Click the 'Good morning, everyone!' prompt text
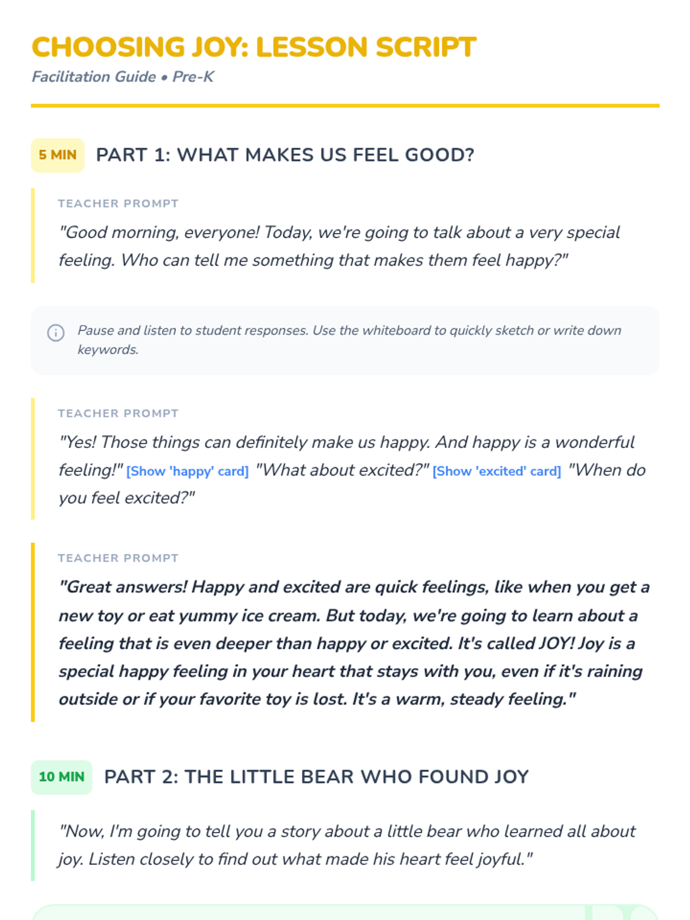The image size is (690, 920). tap(339, 246)
